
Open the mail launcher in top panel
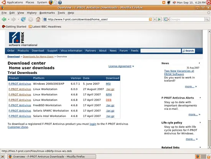click(55, 2)
